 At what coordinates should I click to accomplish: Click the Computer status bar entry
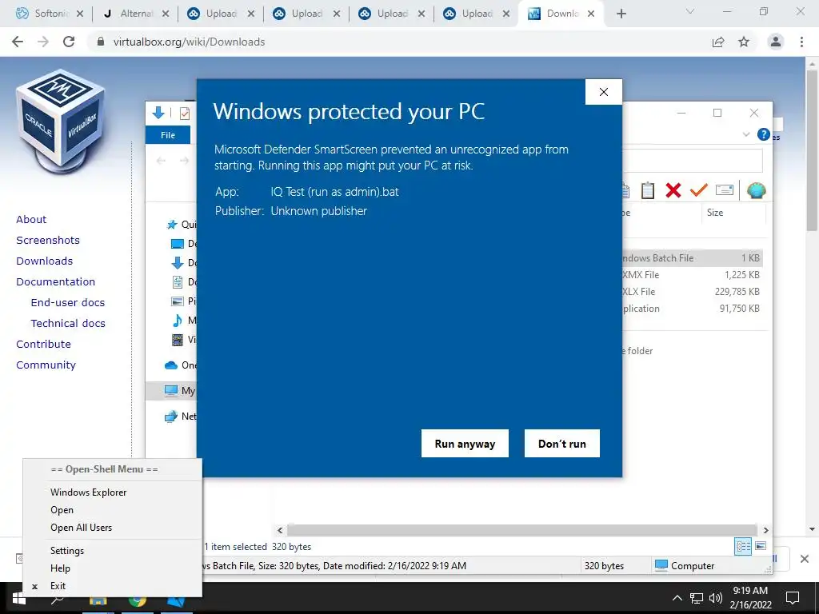685,565
